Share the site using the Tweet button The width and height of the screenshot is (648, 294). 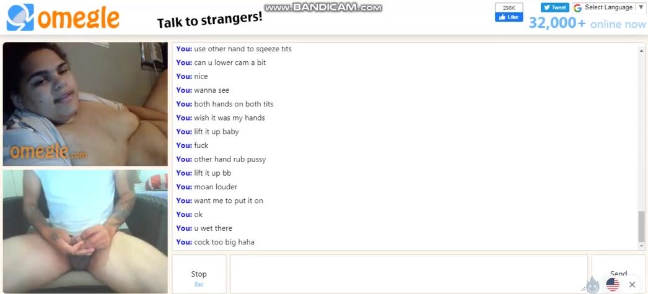point(555,7)
